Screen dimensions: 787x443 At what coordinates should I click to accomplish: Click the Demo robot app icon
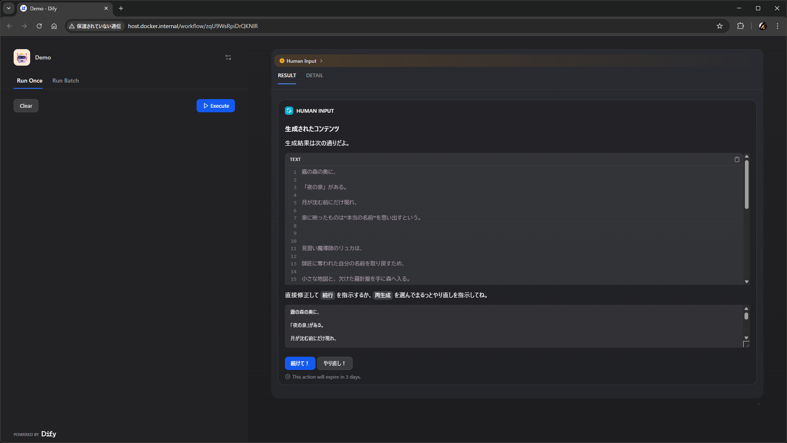tap(22, 57)
